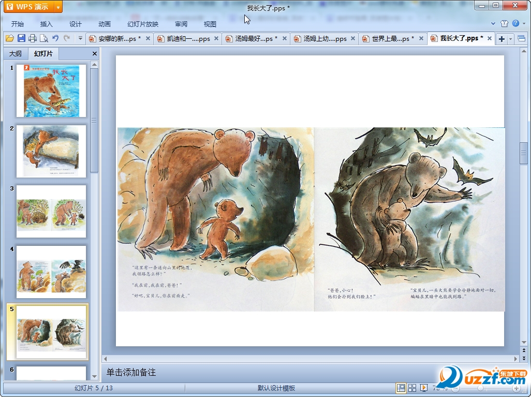Image resolution: width=531 pixels, height=397 pixels.
Task: Close the 世界上最...ps document tab
Action: pos(421,39)
